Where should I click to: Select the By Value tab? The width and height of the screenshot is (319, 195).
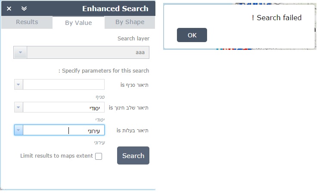point(78,23)
